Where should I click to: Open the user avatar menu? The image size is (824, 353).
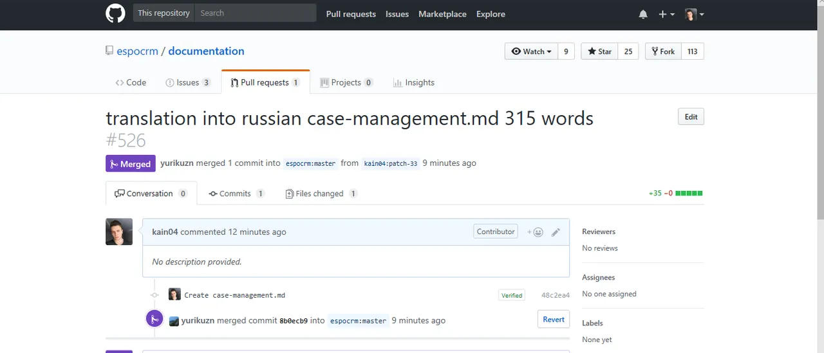[694, 14]
